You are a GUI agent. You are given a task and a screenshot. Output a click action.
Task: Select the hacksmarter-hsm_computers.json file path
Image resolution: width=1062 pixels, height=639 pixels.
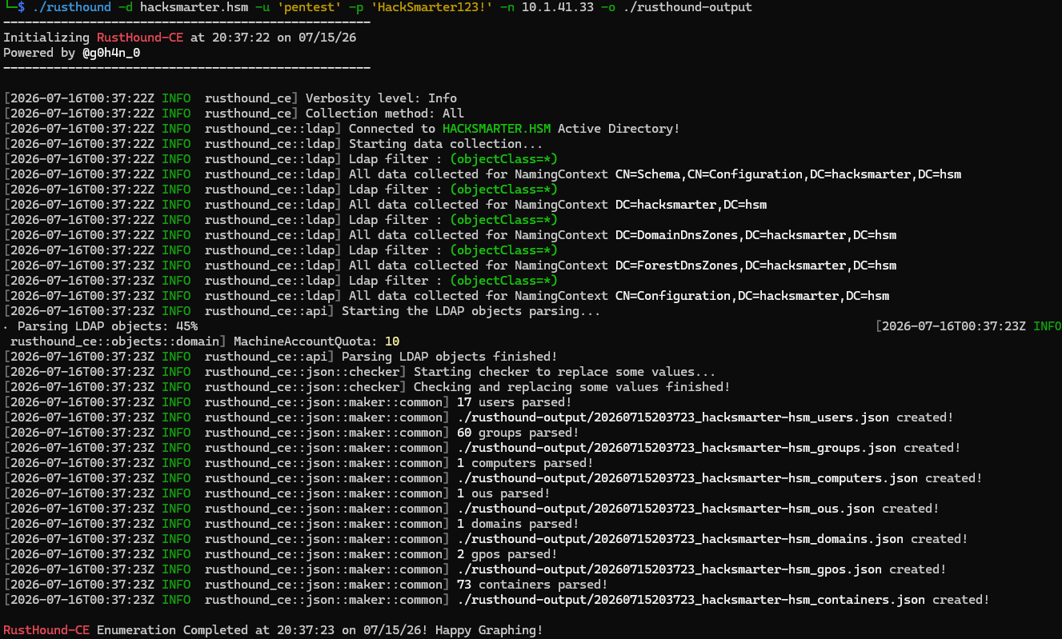687,478
